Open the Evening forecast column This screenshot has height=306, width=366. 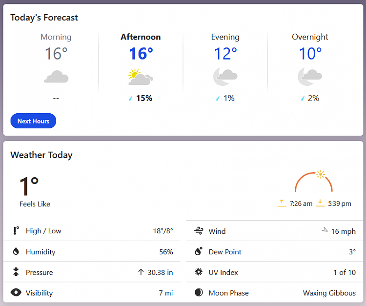coord(225,67)
